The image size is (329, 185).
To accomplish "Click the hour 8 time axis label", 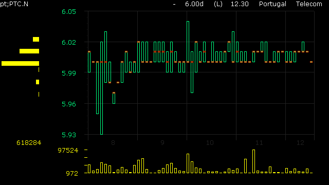I will [x=113, y=143].
